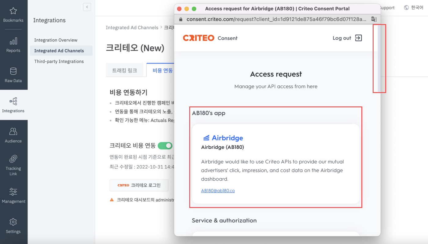Collapse the Integrations side panel chevron
Viewport: 428px width, 244px height.
[x=87, y=7]
